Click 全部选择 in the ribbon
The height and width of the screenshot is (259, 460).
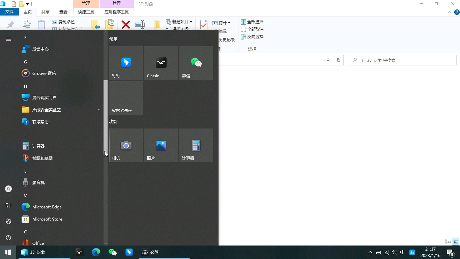(252, 22)
